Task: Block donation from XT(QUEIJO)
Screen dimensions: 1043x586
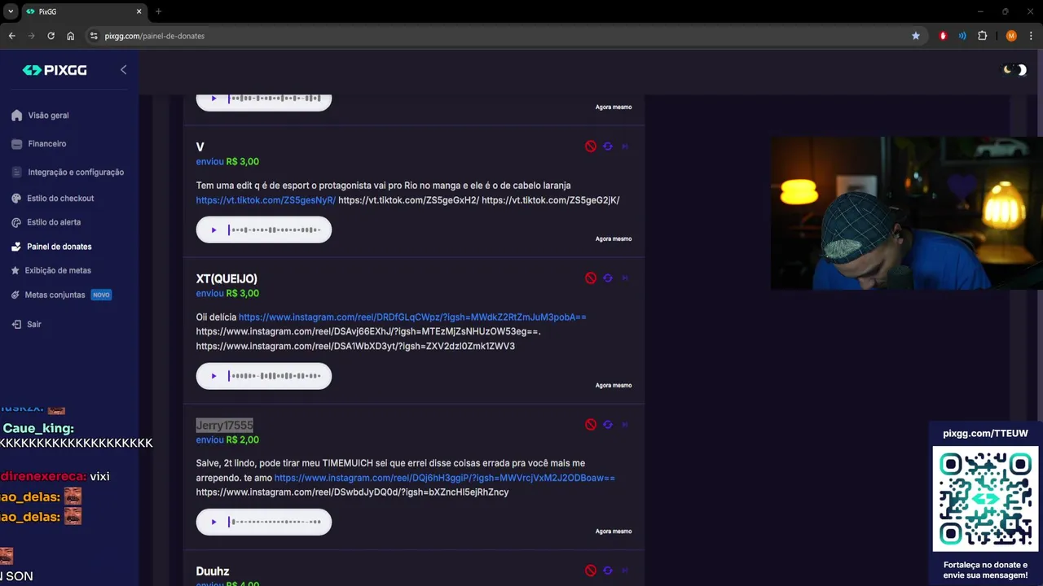Action: tap(591, 278)
